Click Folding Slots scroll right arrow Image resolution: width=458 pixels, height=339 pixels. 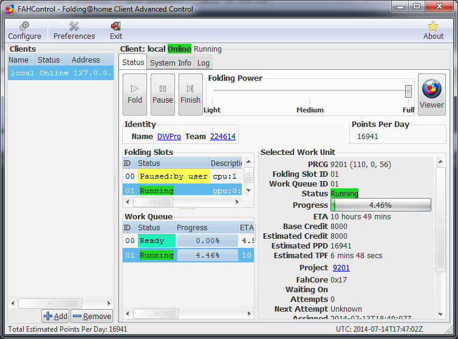click(x=237, y=202)
